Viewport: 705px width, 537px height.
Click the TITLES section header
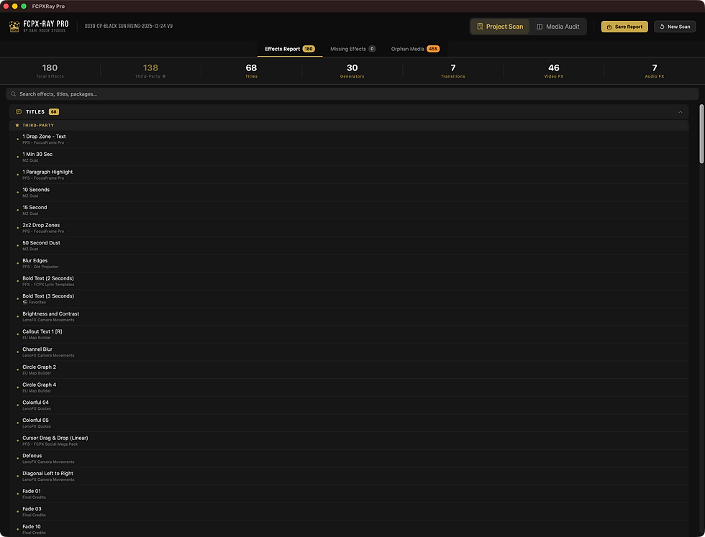point(349,112)
